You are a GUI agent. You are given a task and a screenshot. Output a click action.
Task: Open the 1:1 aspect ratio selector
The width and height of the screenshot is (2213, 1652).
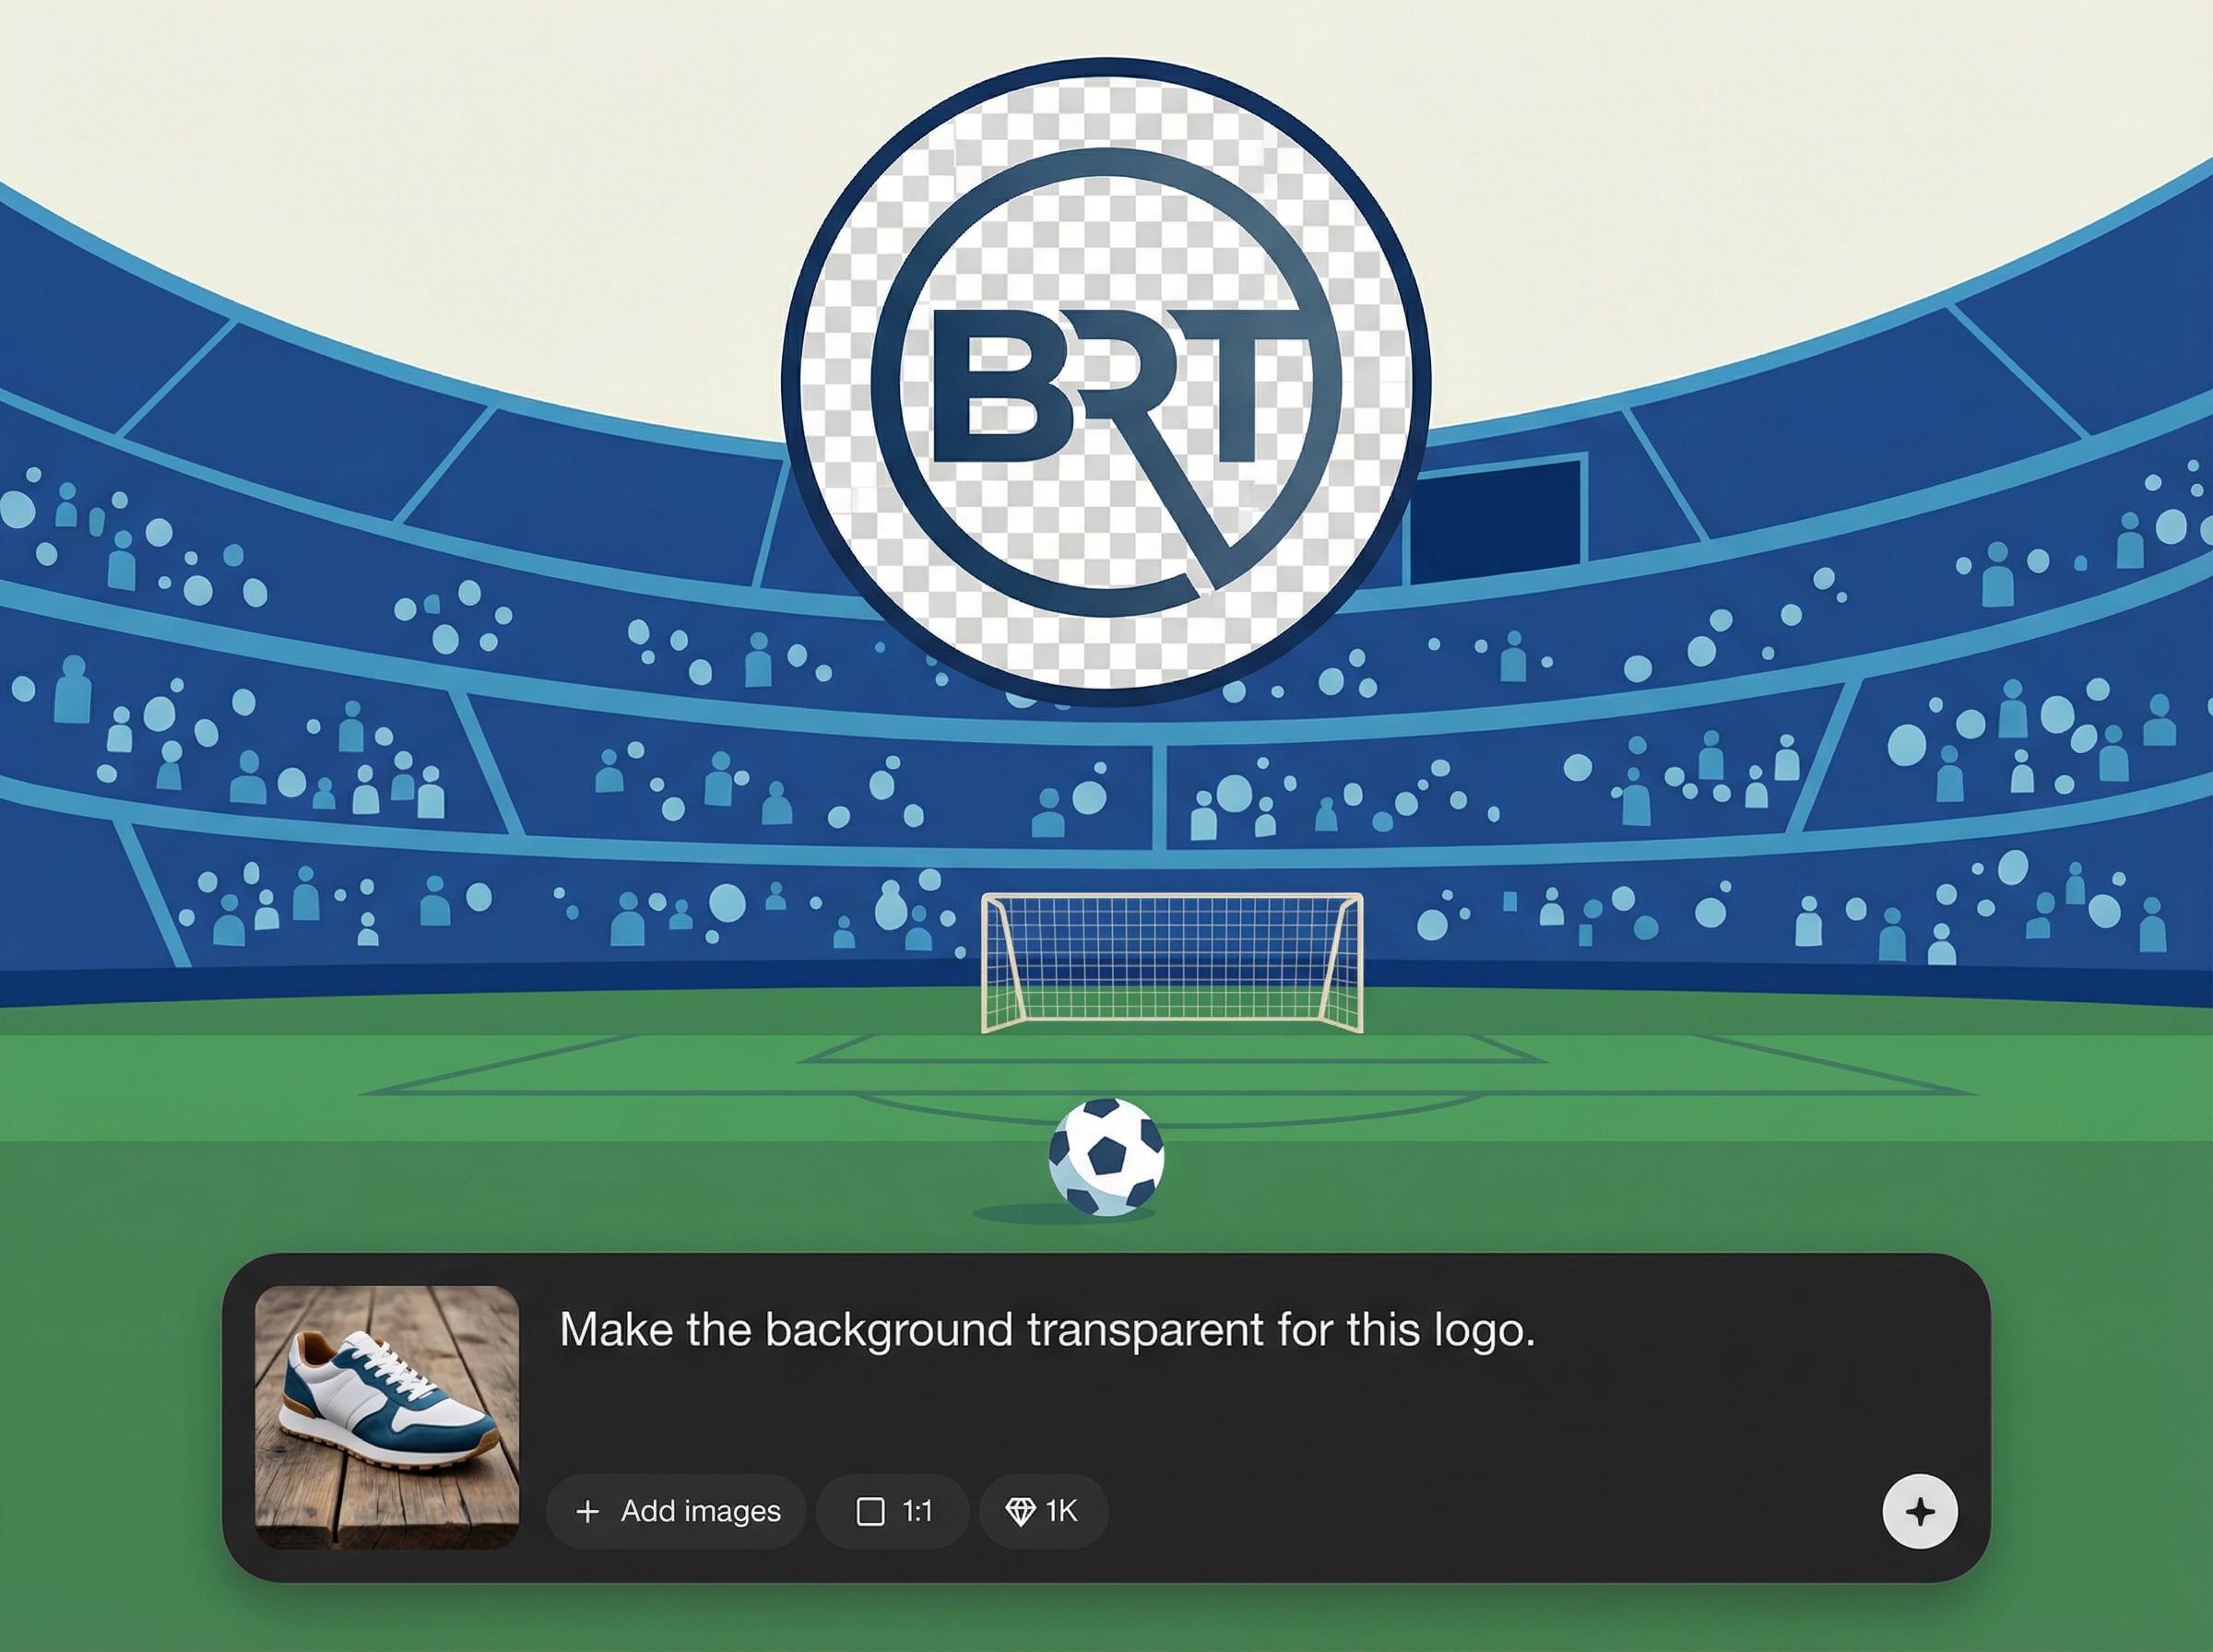(892, 1511)
